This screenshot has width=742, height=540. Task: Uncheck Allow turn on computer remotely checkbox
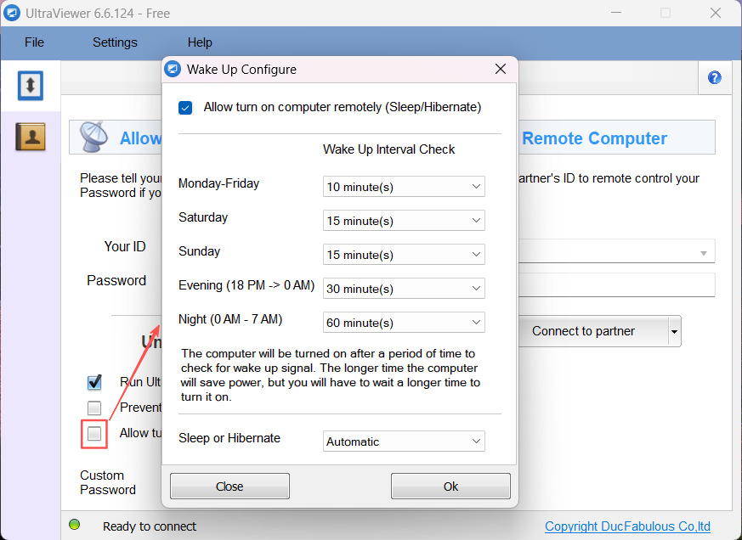click(x=185, y=108)
